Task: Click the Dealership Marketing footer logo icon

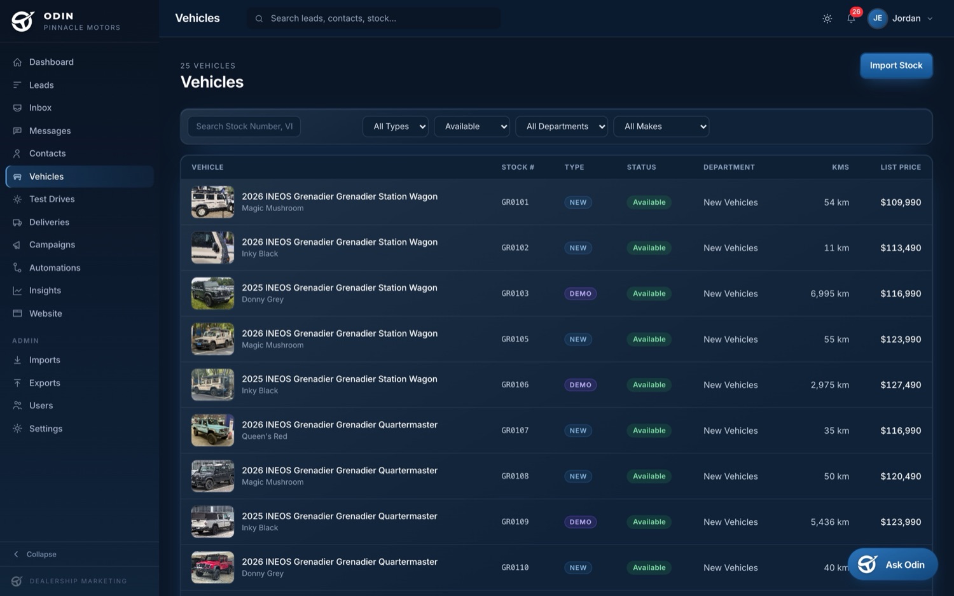Action: point(17,581)
